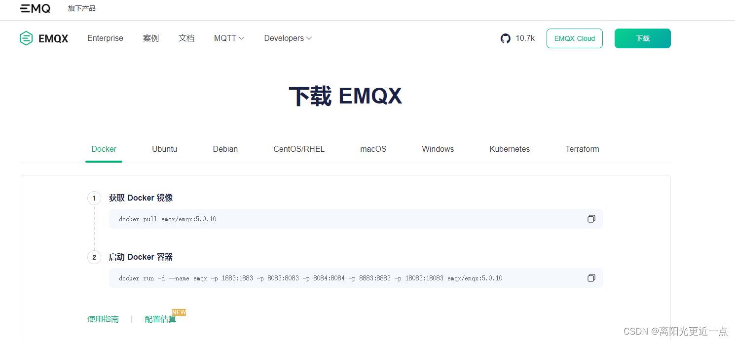The width and height of the screenshot is (735, 341).
Task: Switch to the Kubernetes tab
Action: click(x=510, y=149)
